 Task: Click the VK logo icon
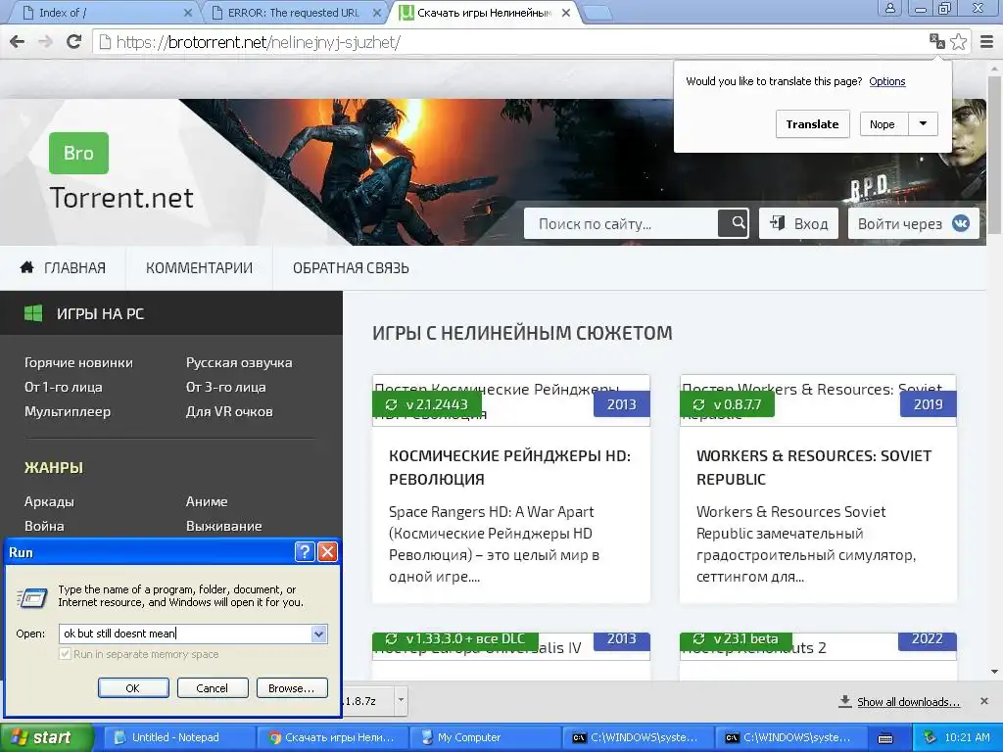click(x=961, y=223)
